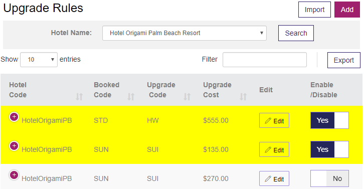
Task: Export the rules table
Action: (344, 60)
